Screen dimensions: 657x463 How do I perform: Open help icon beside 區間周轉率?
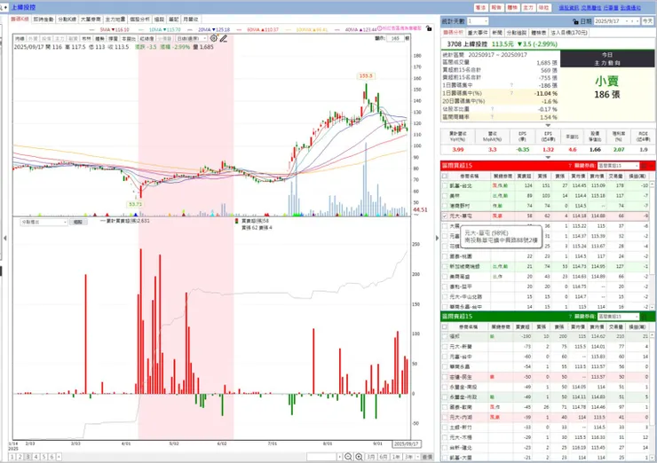492,117
